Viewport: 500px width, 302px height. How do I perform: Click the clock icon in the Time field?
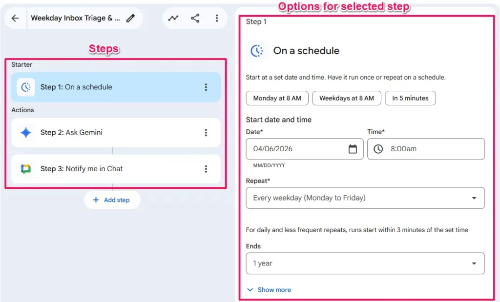[x=378, y=149]
